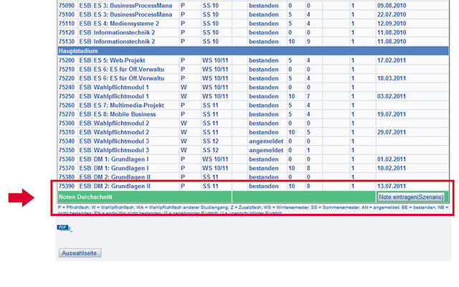The height and width of the screenshot is (287, 459).
Task: Select exam date 18.03.2011
Action: (392, 78)
